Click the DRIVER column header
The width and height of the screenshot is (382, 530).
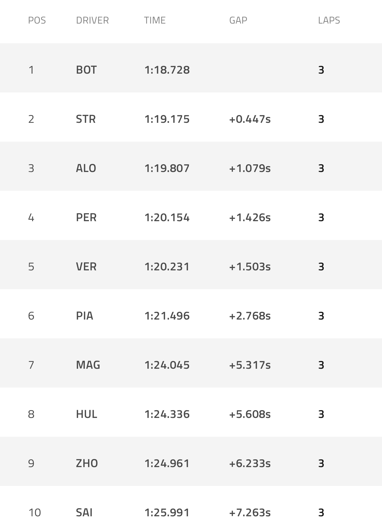point(92,20)
